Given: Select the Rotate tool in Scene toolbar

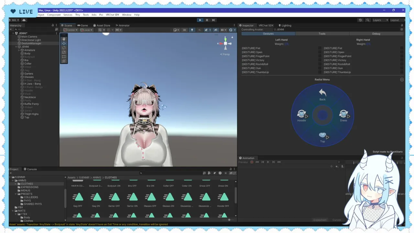Looking at the screenshot, I should coord(64,48).
